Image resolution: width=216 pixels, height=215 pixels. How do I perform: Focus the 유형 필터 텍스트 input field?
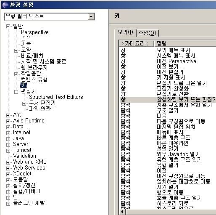(47, 16)
